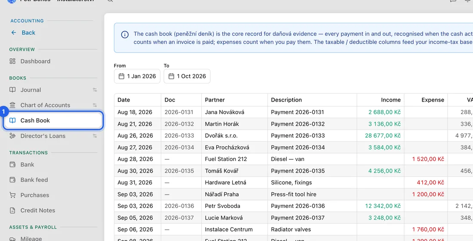Click the Doc column header
The width and height of the screenshot is (473, 241).
(x=170, y=100)
